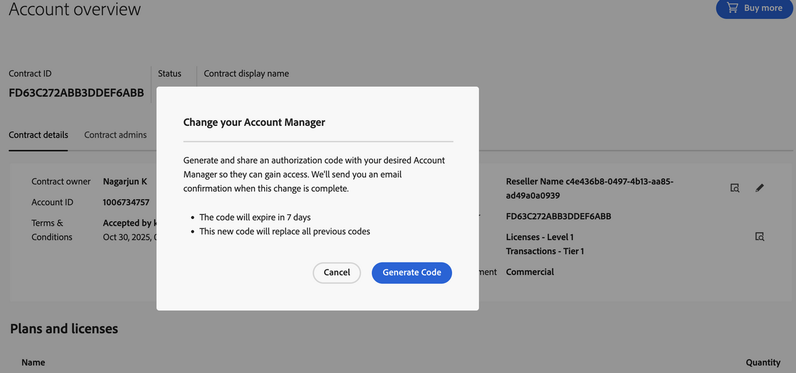Click the Contract ID value under Contract ID label
This screenshot has height=373, width=796.
[x=76, y=93]
